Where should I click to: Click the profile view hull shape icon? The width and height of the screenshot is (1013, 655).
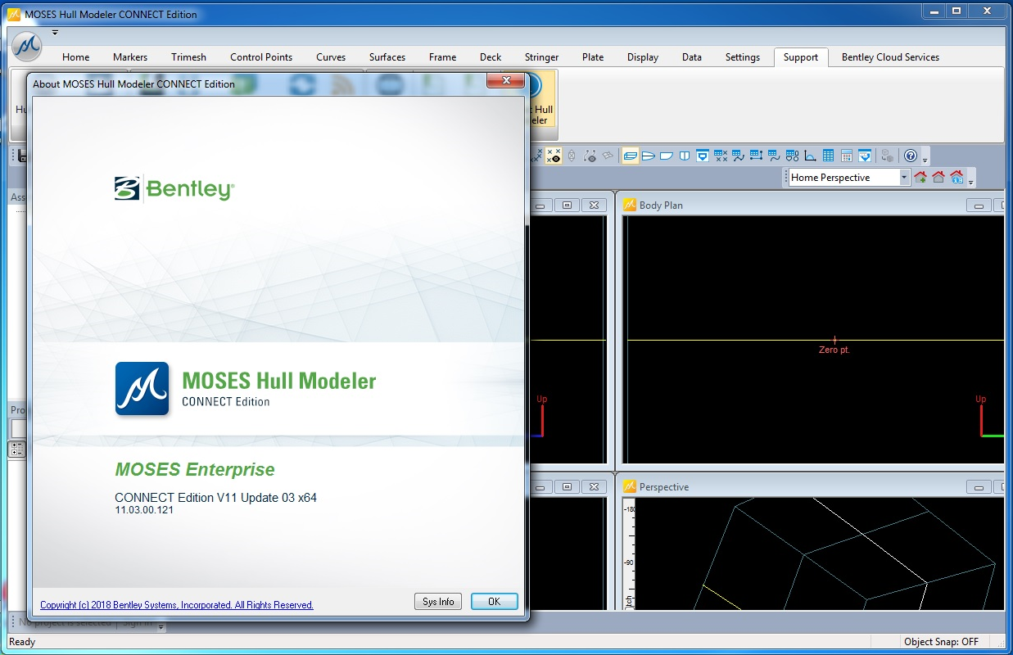coord(667,156)
